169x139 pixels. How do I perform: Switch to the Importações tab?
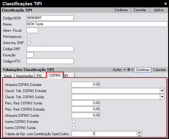(x=25, y=76)
